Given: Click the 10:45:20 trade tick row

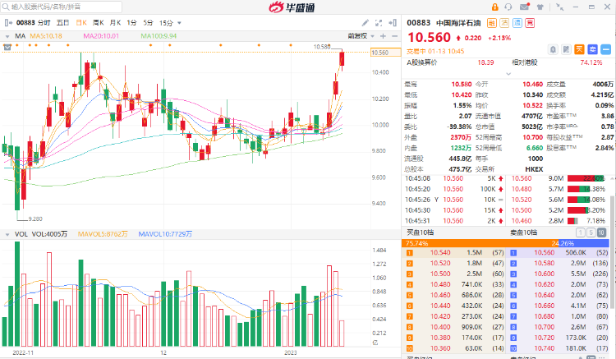Looking at the screenshot, I should pyautogui.click(x=453, y=189).
